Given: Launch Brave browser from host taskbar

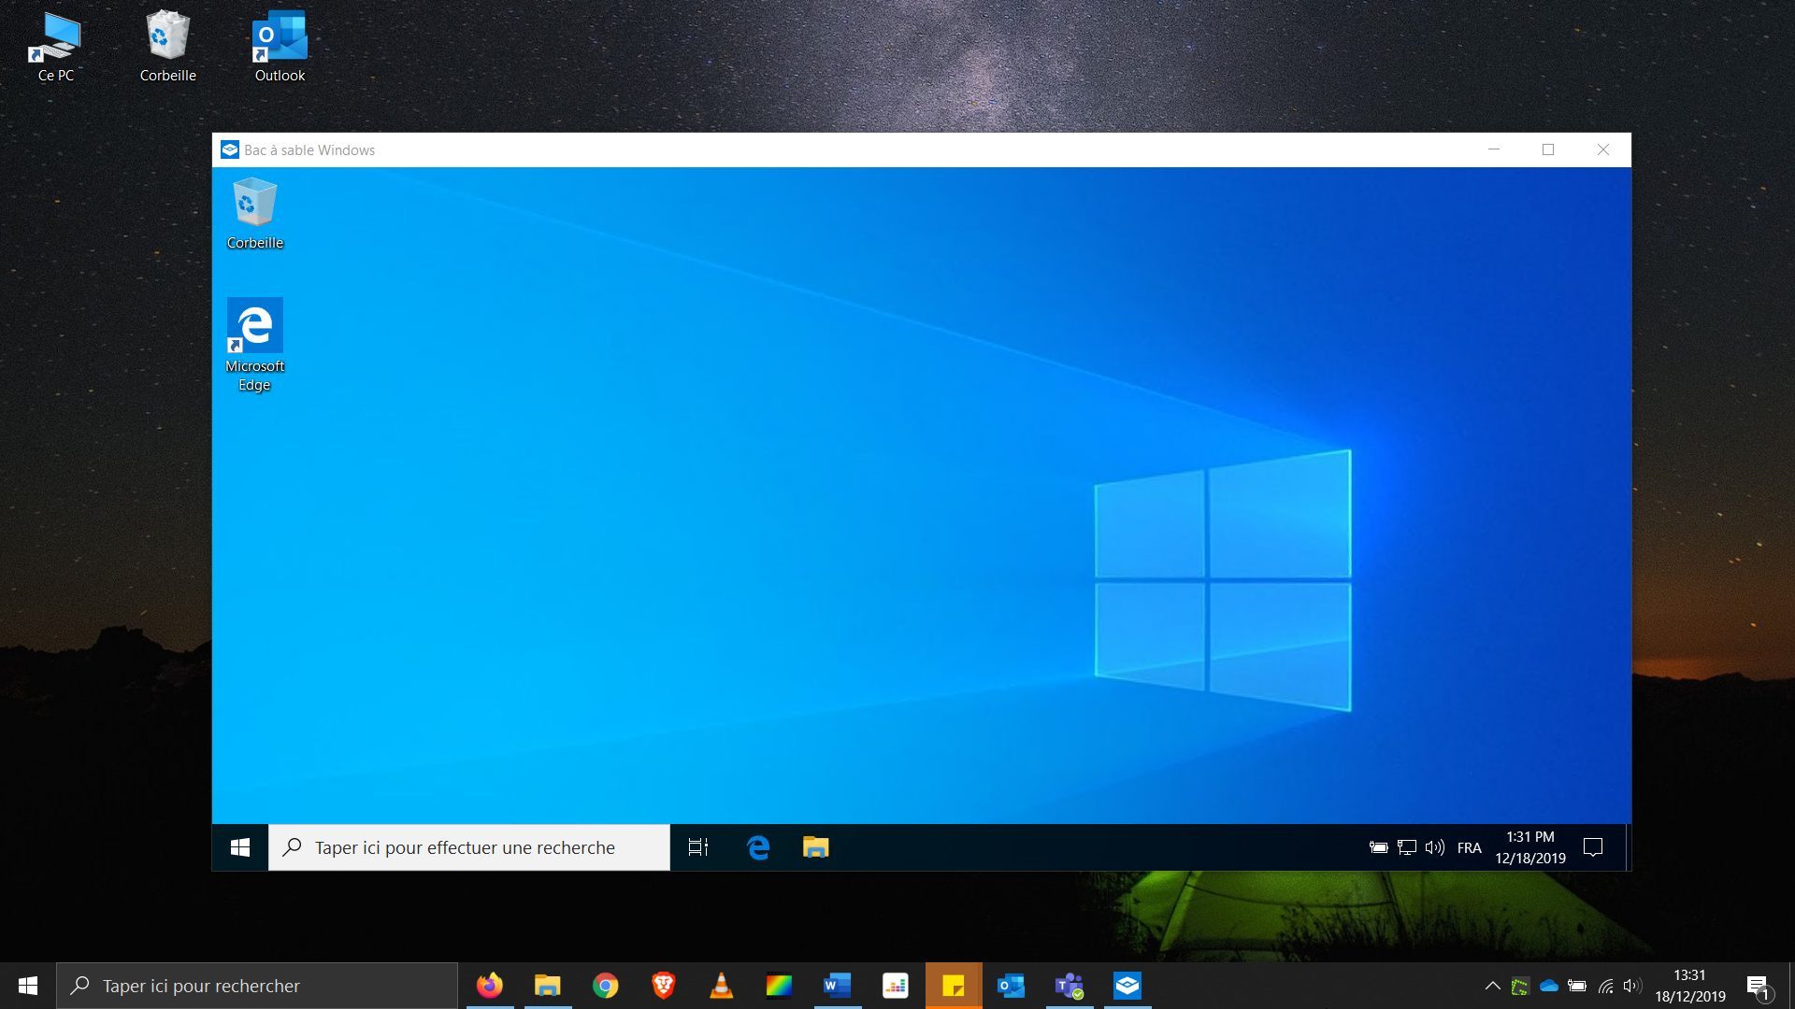Looking at the screenshot, I should (x=663, y=986).
